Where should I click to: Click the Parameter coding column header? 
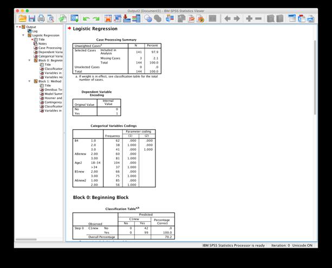click(139, 131)
